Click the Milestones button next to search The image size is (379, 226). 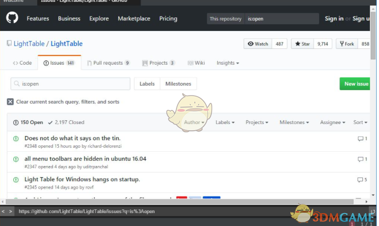tap(178, 84)
